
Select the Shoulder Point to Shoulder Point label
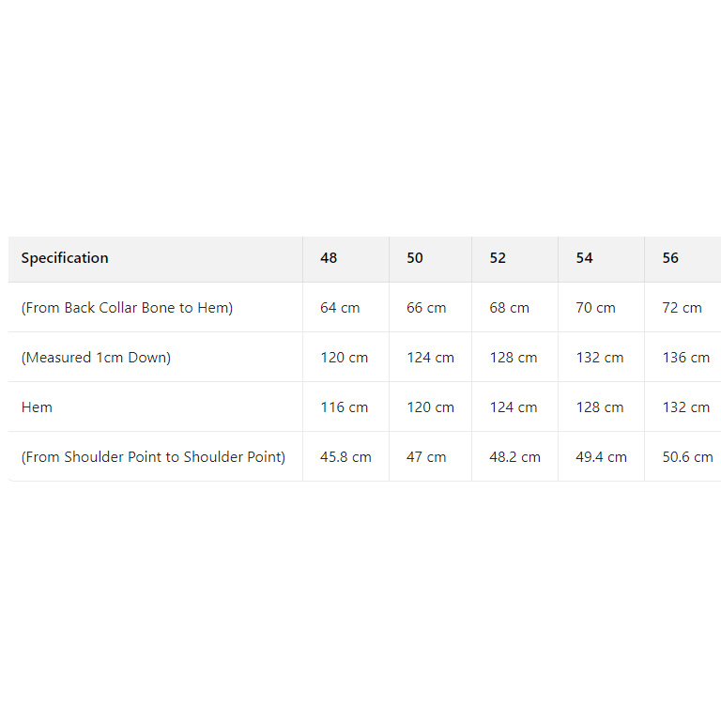(153, 457)
